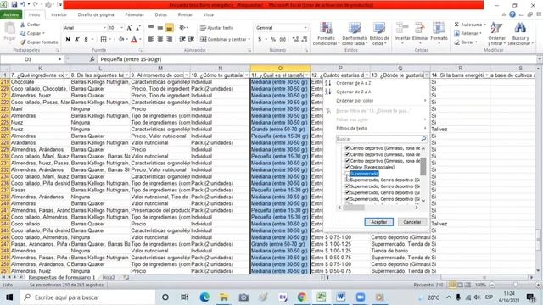
Task: Click the font color red A swatch
Action: pyautogui.click(x=134, y=40)
